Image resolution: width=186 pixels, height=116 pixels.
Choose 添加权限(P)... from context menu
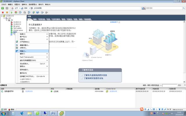[x=32, y=64]
